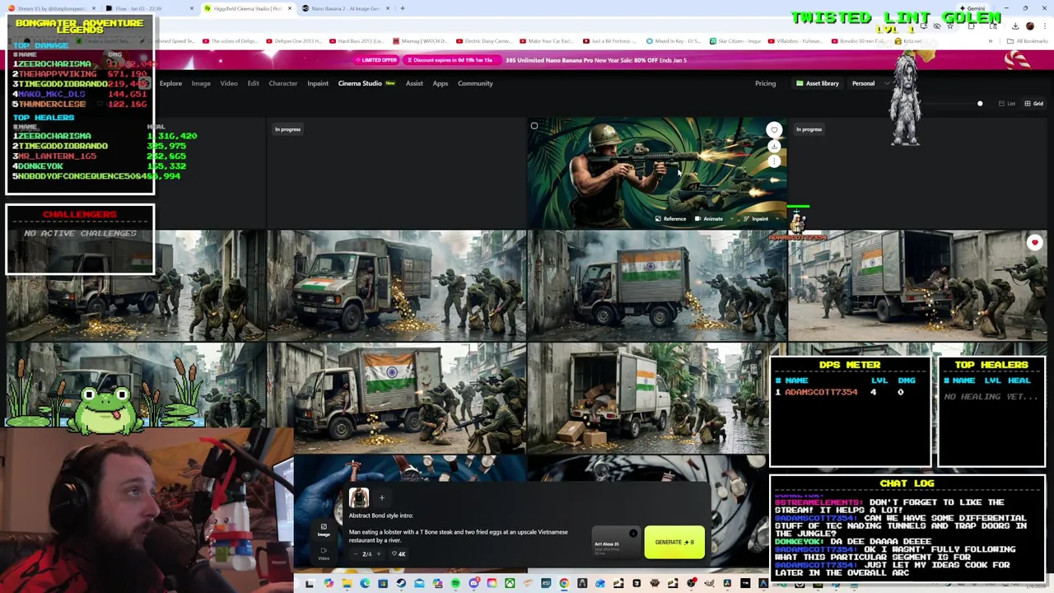
Task: Expand the Animate dropdown arrow
Action: tap(732, 218)
